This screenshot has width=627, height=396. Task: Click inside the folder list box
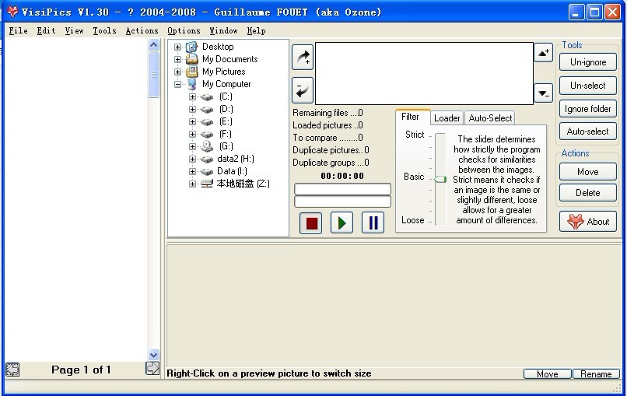pos(424,74)
